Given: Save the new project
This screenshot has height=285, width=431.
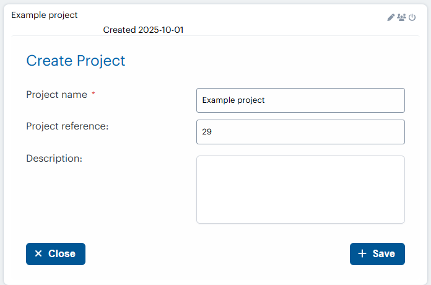Looking at the screenshot, I should click(377, 253).
